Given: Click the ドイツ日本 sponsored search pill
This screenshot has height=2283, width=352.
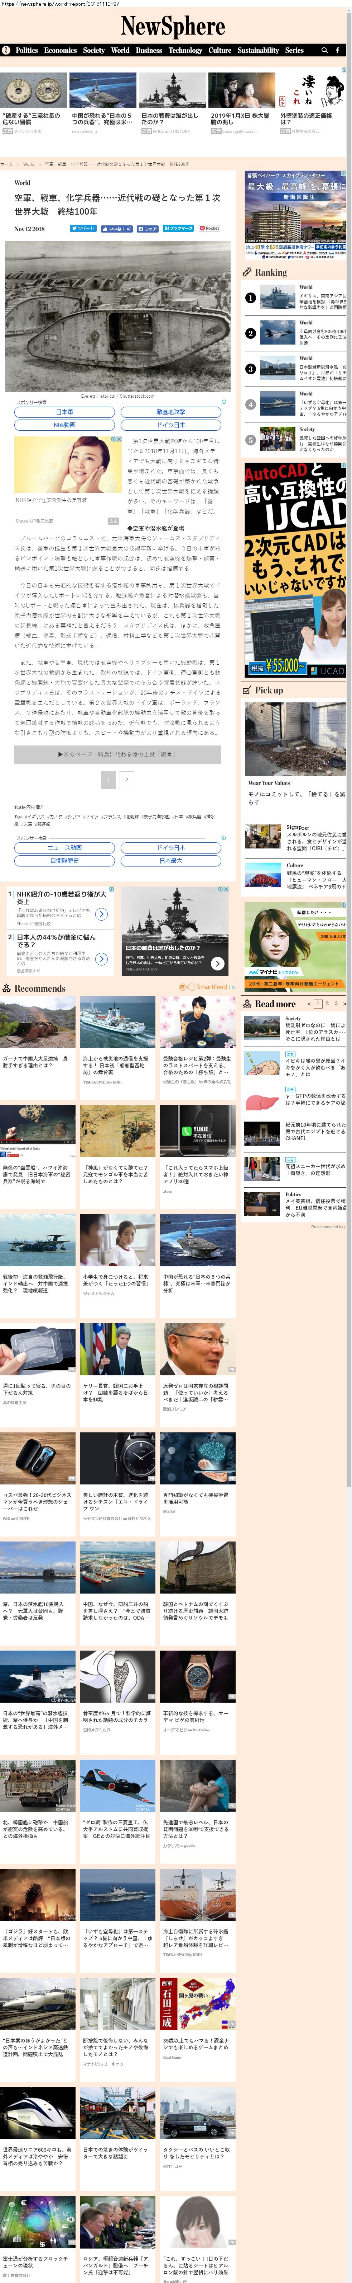Looking at the screenshot, I should pos(171,425).
